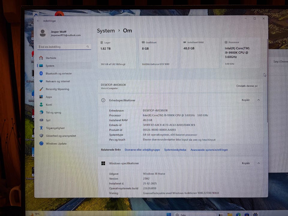
Task: Open File Explorer from the taskbar
Action: point(229,214)
